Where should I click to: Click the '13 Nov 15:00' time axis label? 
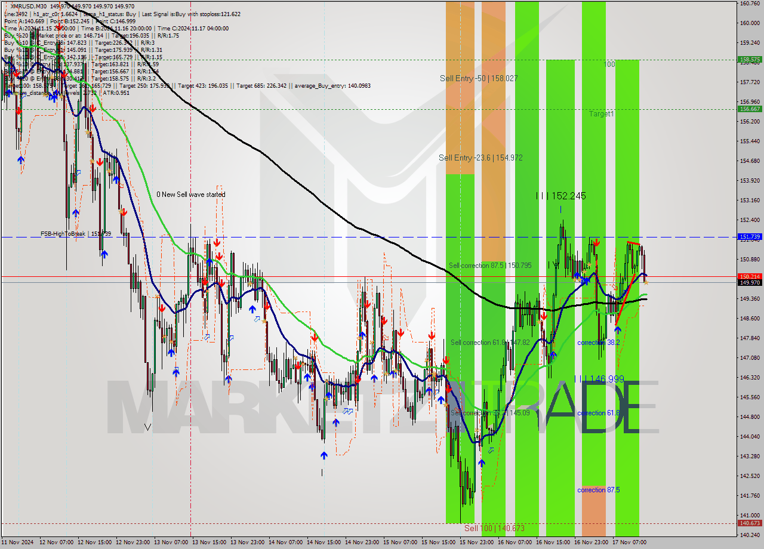pos(210,543)
